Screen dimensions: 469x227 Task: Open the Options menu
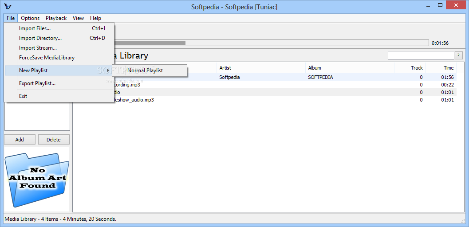pyautogui.click(x=30, y=18)
